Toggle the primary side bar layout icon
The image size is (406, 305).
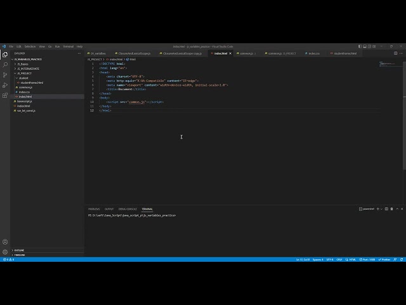click(x=360, y=46)
